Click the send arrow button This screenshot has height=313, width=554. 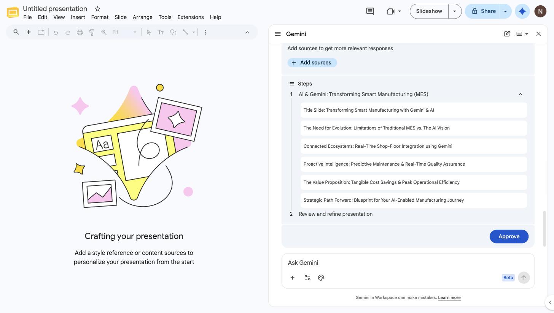(x=524, y=278)
